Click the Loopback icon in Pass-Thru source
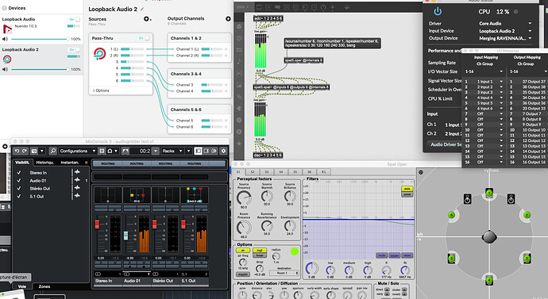The width and height of the screenshot is (548, 299). pos(99,54)
